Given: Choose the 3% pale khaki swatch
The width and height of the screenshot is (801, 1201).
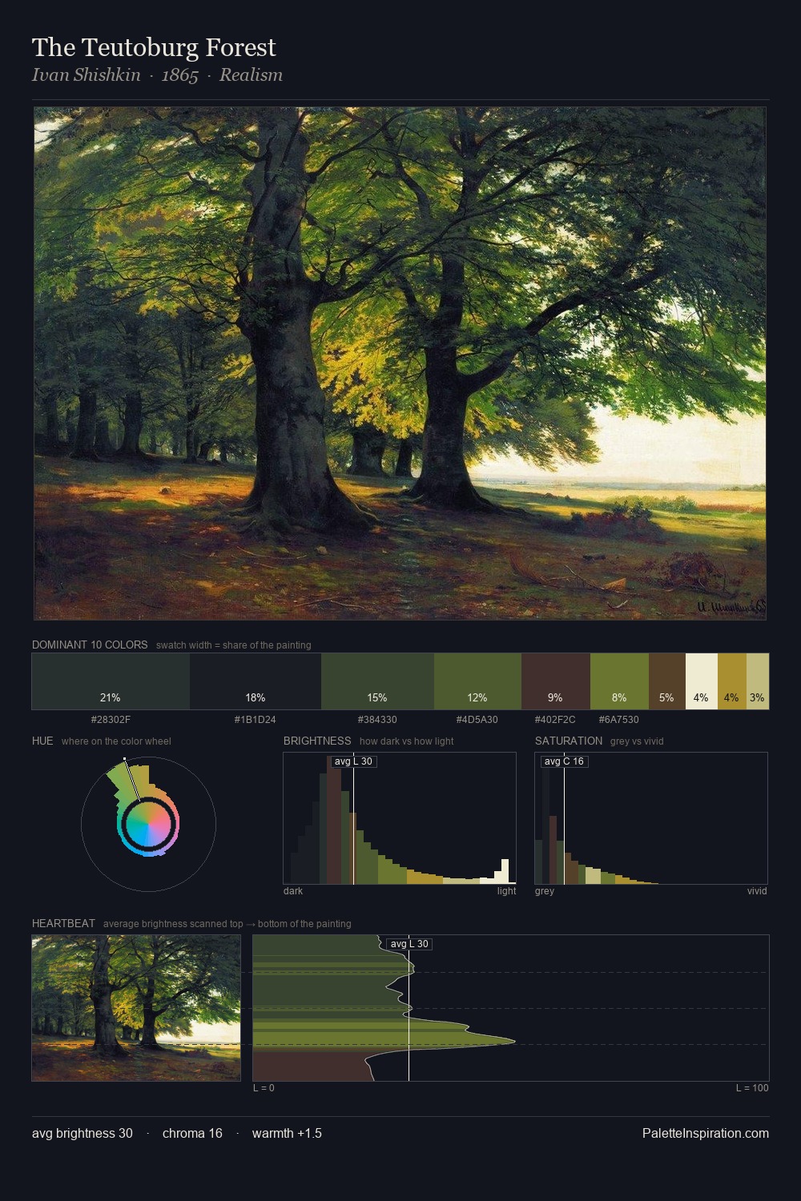Looking at the screenshot, I should [758, 681].
